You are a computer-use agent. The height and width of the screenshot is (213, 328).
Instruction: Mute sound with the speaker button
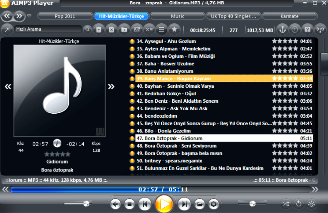(115, 204)
